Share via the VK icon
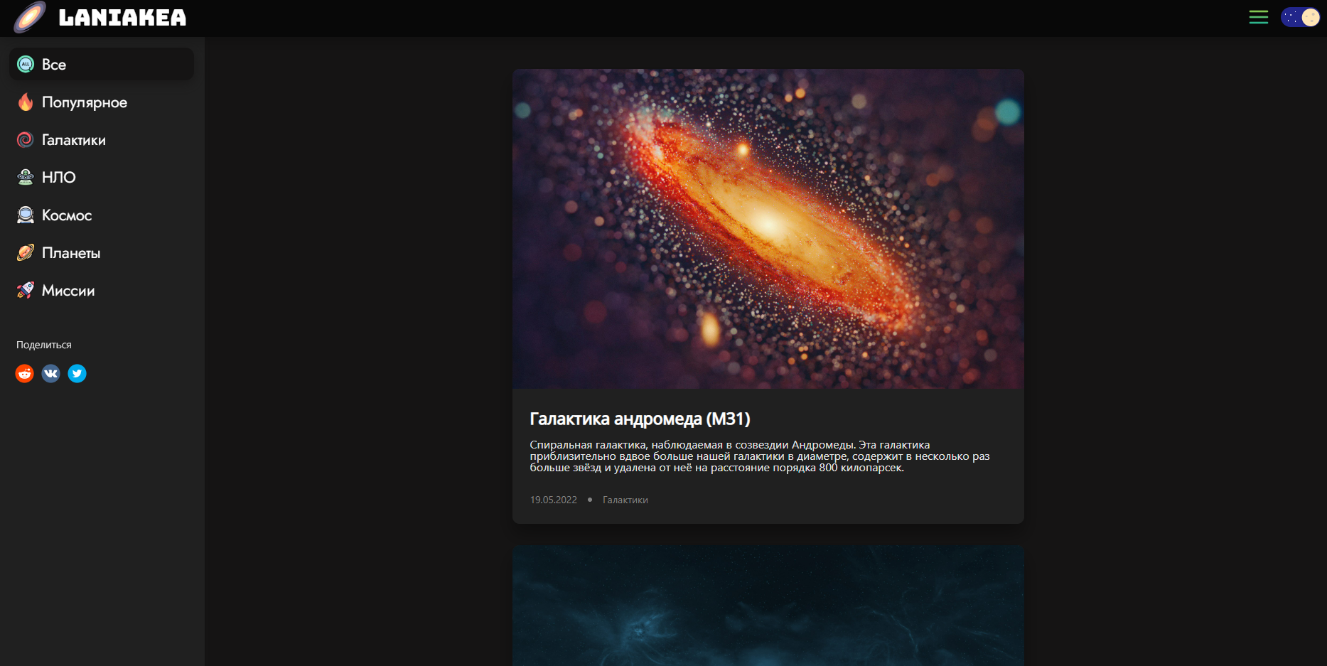1327x666 pixels. pyautogui.click(x=51, y=373)
